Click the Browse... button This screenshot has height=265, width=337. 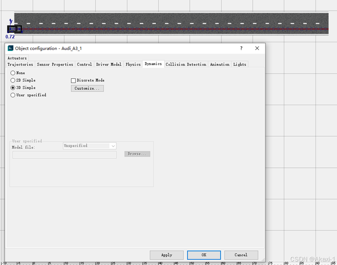137,154
